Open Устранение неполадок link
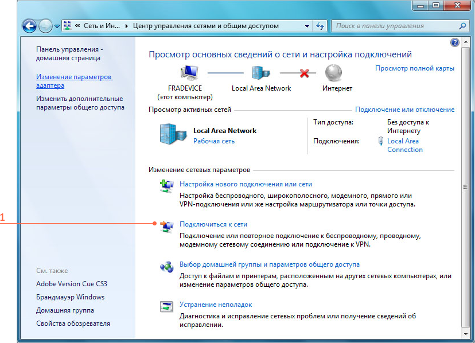This screenshot has width=475, height=343. (x=216, y=305)
